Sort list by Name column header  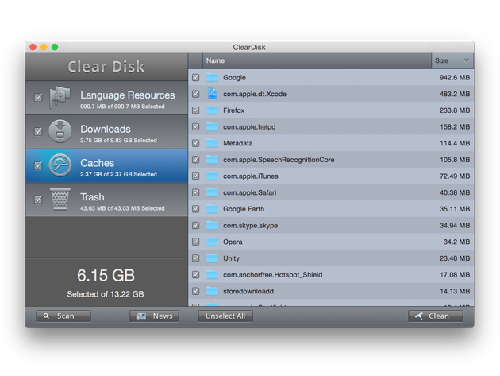[x=317, y=60]
